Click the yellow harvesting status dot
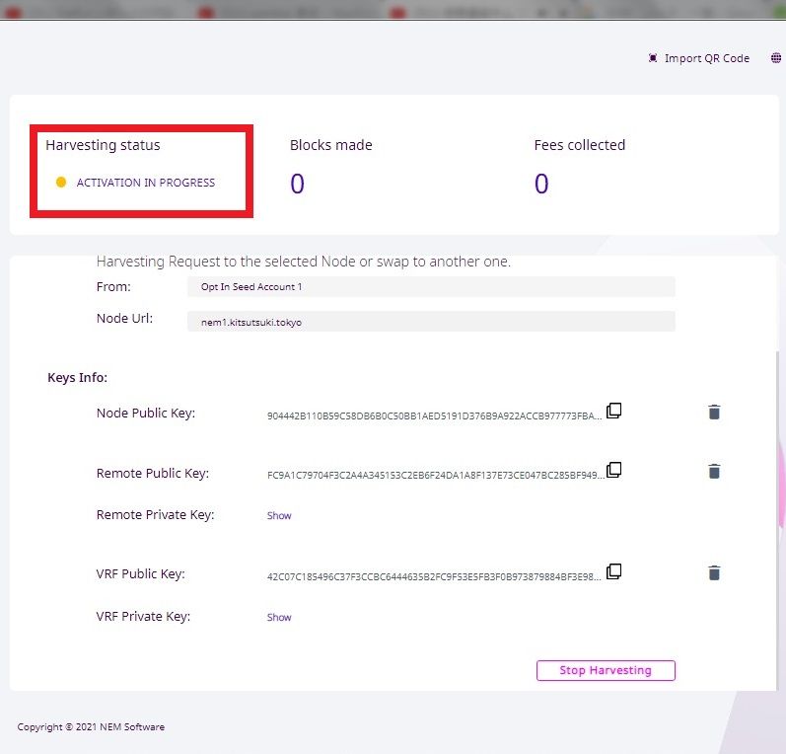This screenshot has height=754, width=786. (61, 183)
